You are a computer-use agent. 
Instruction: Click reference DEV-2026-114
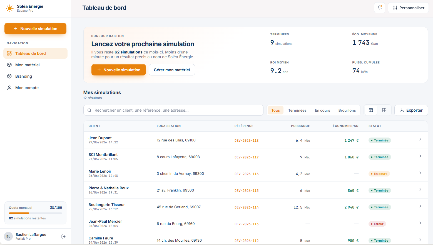coord(247,207)
